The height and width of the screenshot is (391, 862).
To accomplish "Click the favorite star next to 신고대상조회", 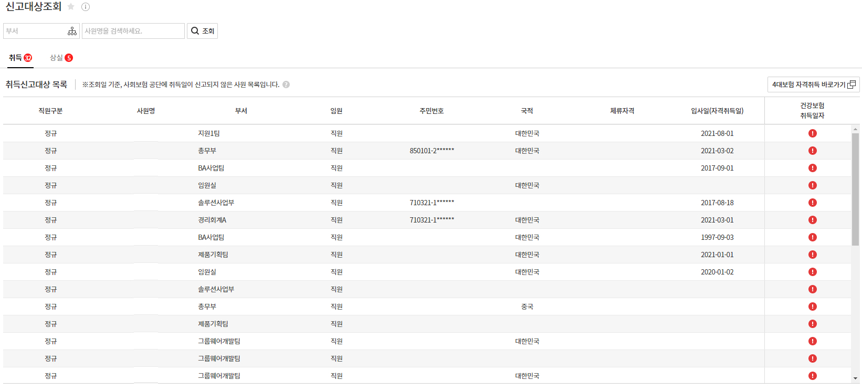I will click(x=71, y=7).
